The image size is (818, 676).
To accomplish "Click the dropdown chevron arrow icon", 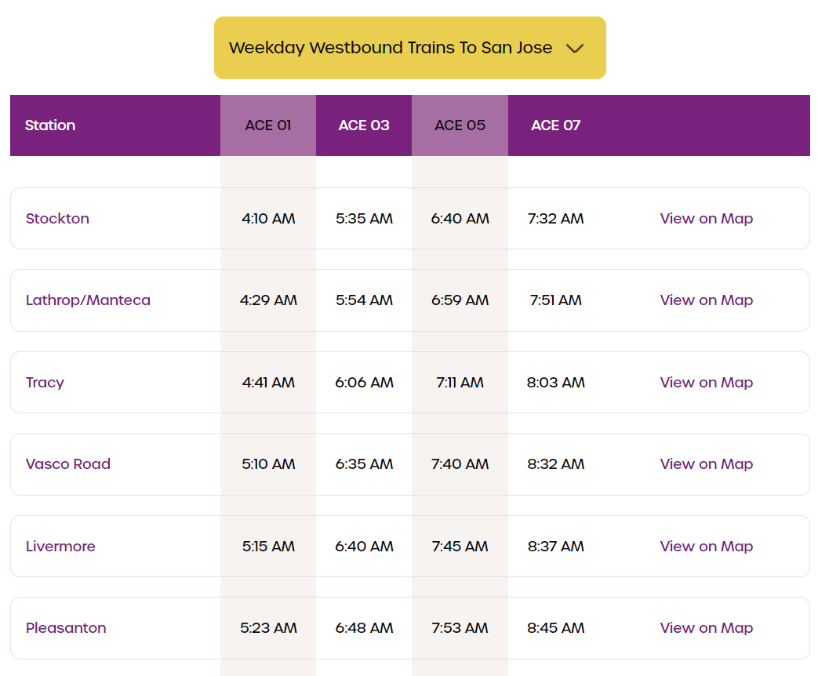I will [x=575, y=49].
